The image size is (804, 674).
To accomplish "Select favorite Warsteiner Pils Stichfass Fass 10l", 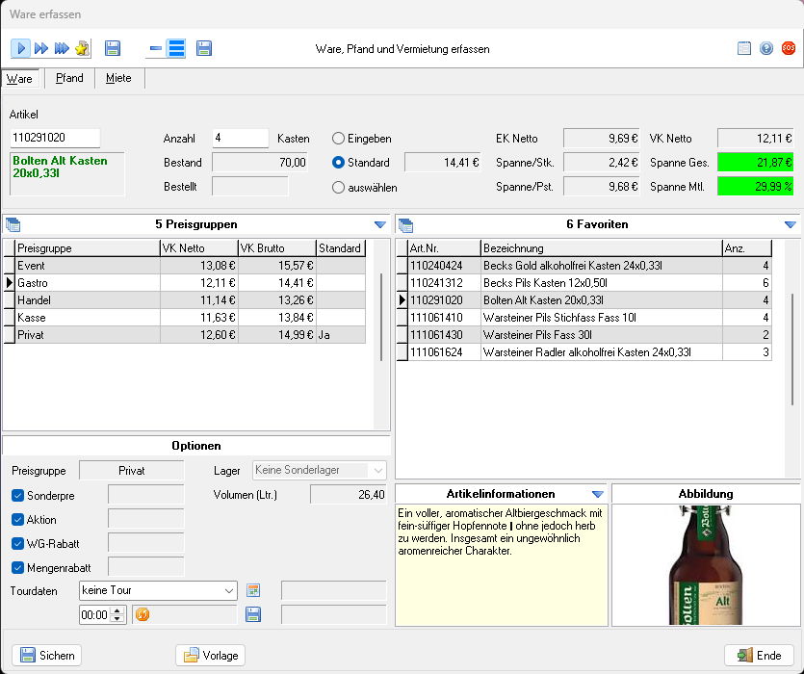I will point(584,318).
